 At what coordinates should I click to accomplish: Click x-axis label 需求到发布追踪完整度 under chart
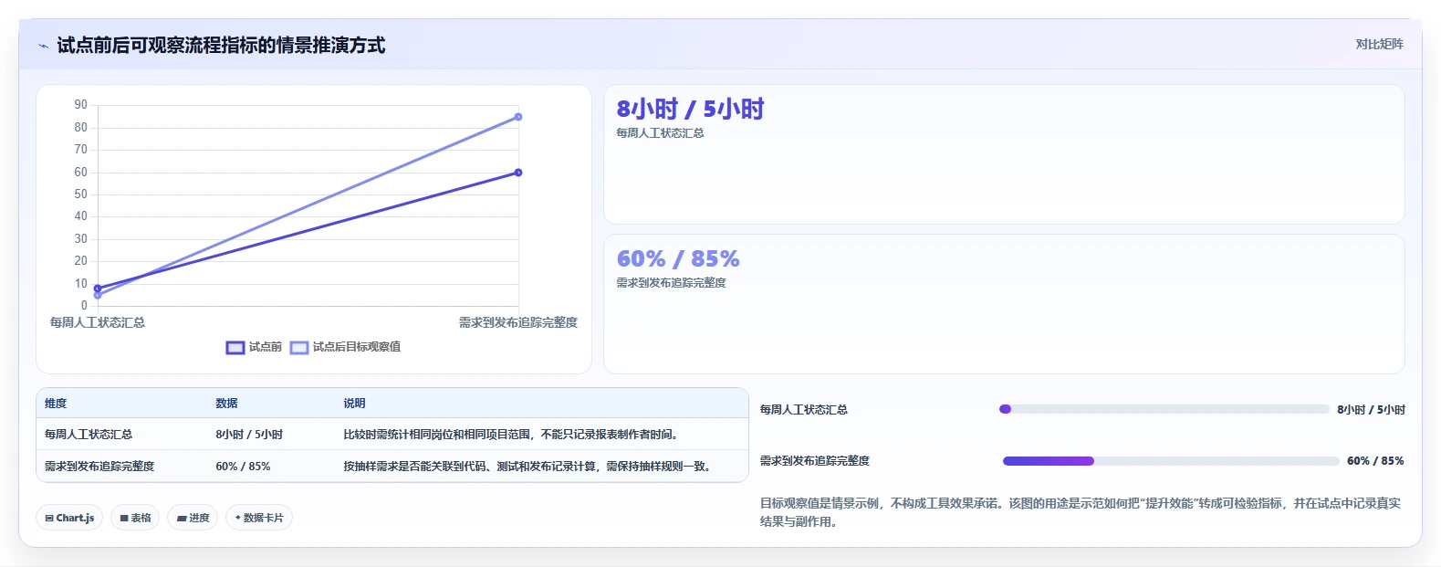coord(518,322)
